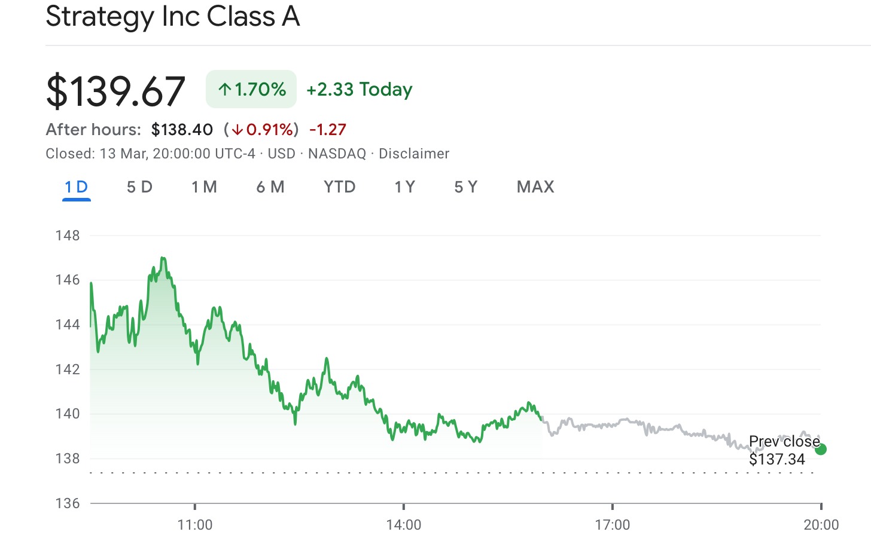Switch to the 5 D chart range

tap(139, 187)
